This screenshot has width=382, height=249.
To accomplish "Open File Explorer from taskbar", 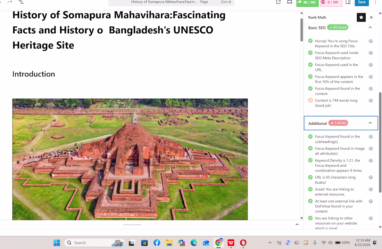I will 169,243.
